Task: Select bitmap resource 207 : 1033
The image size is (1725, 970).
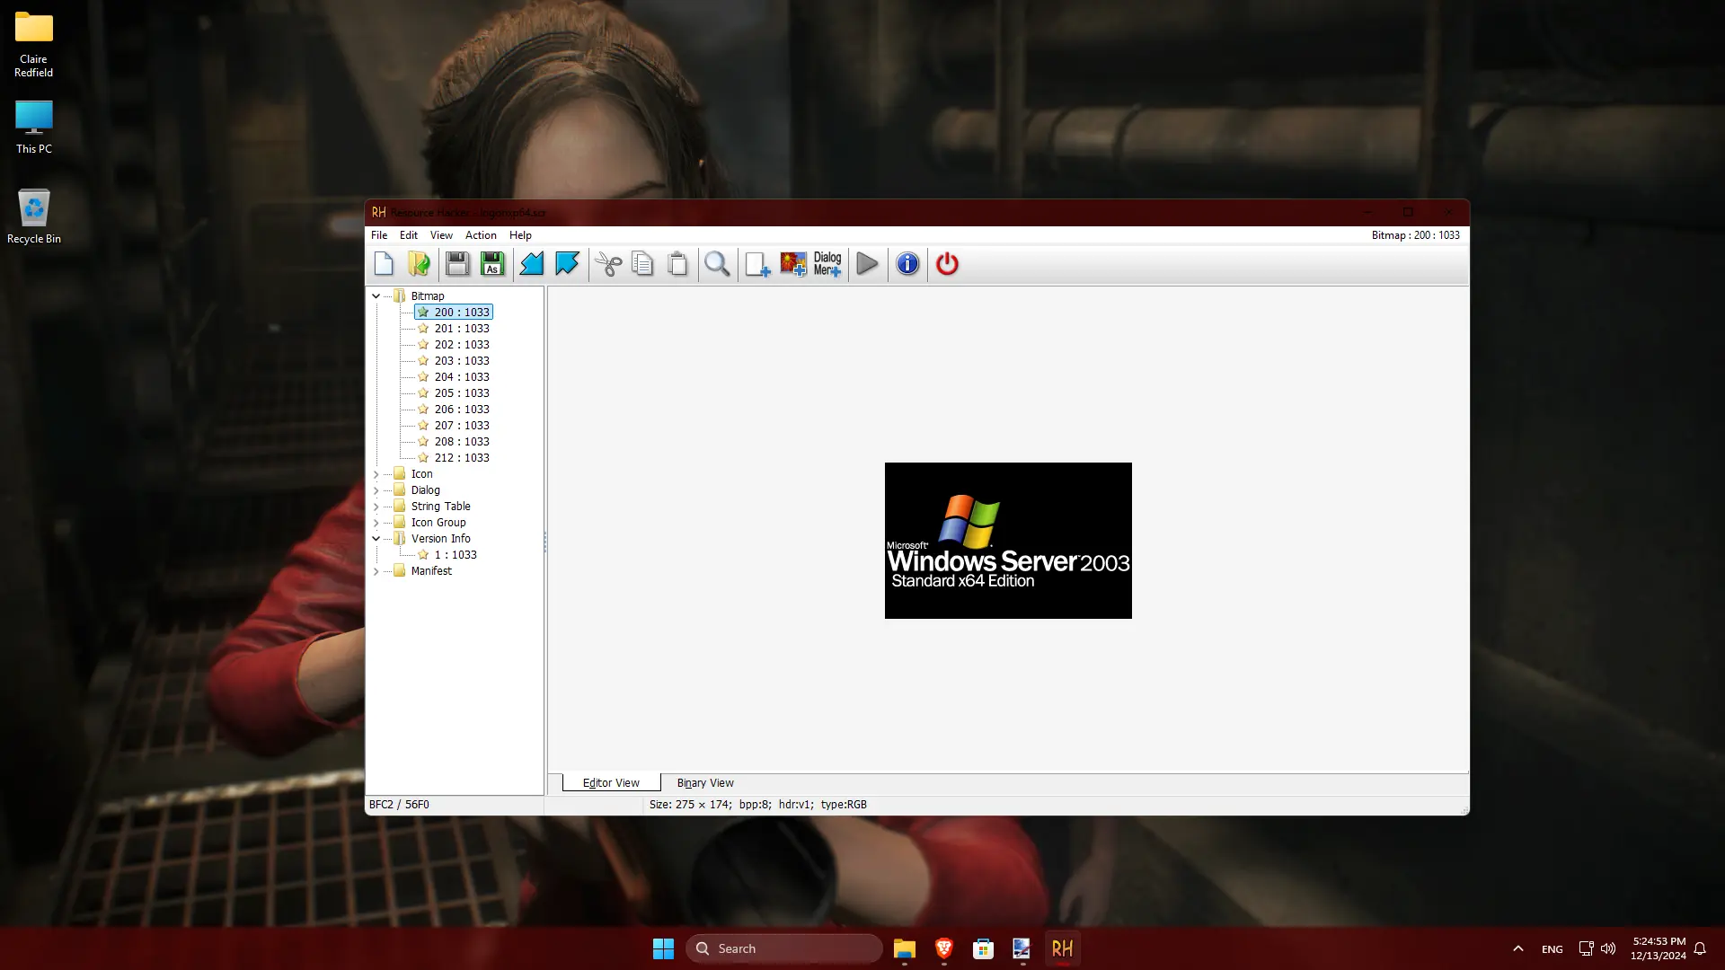Action: point(454,426)
